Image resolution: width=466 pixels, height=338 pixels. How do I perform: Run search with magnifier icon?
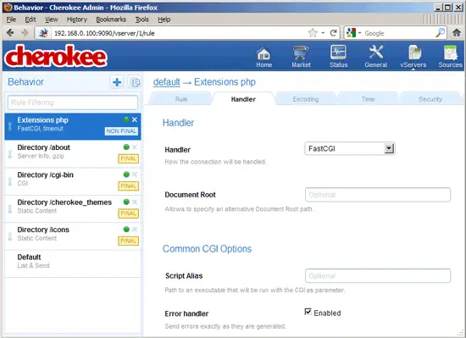440,33
